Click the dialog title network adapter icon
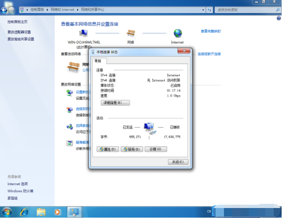This screenshot has width=282, height=218. pyautogui.click(x=93, y=52)
